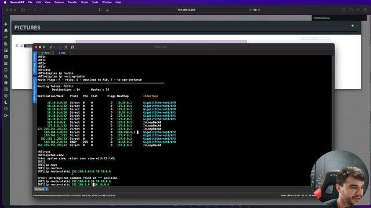Open the Edit menu
Screen dimensions: 371x208
click(39, 2)
